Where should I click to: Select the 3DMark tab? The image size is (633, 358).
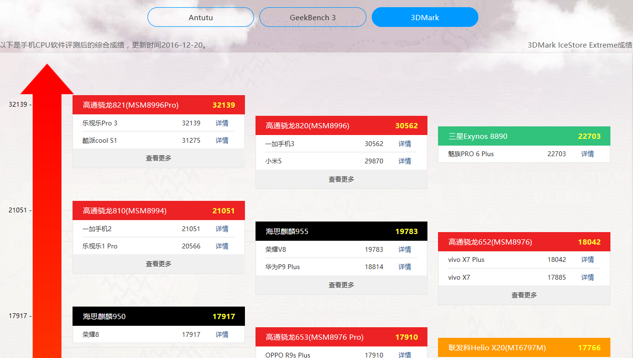pyautogui.click(x=425, y=17)
